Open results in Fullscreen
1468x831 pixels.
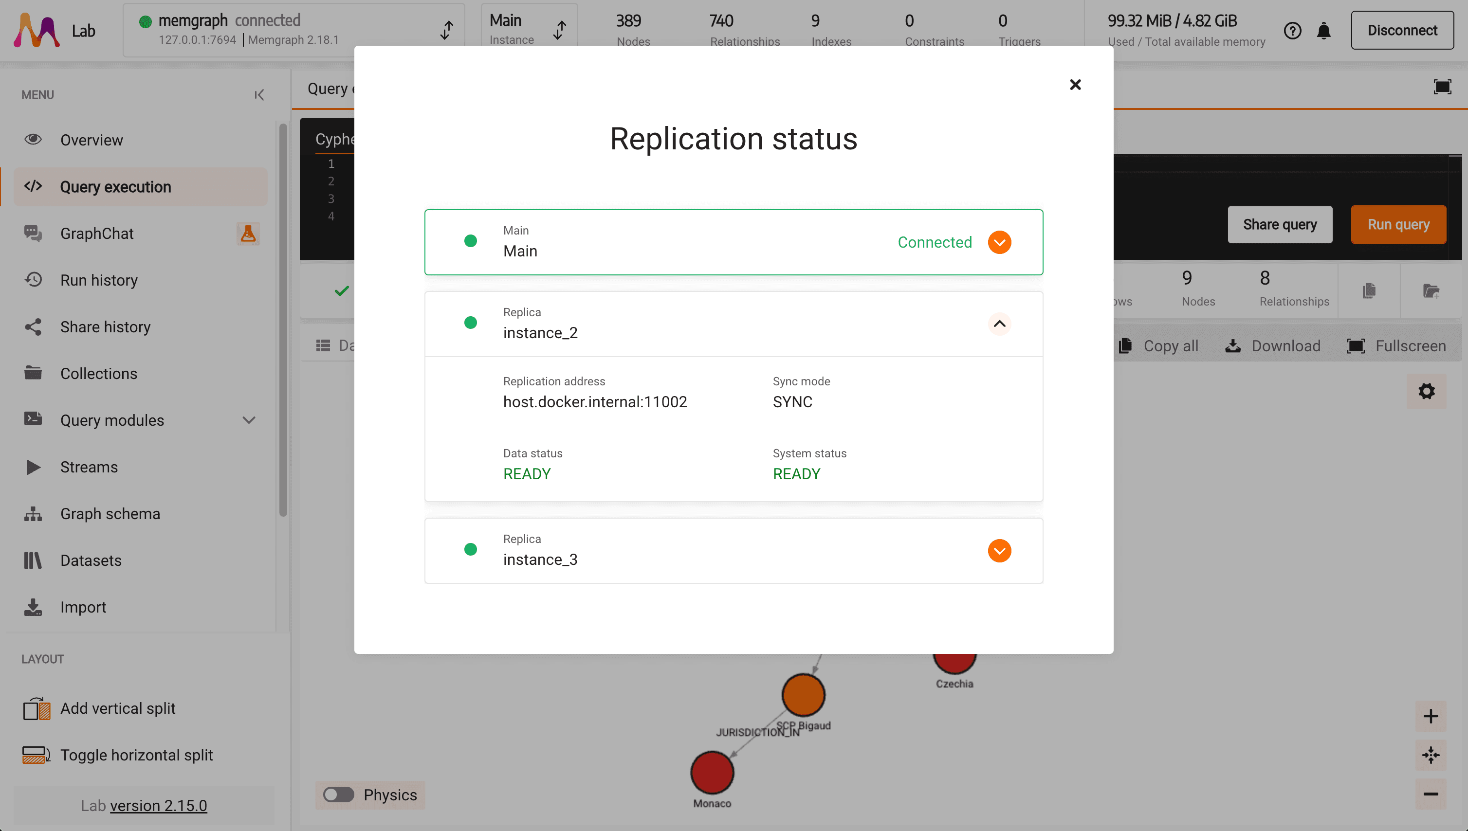(1396, 346)
